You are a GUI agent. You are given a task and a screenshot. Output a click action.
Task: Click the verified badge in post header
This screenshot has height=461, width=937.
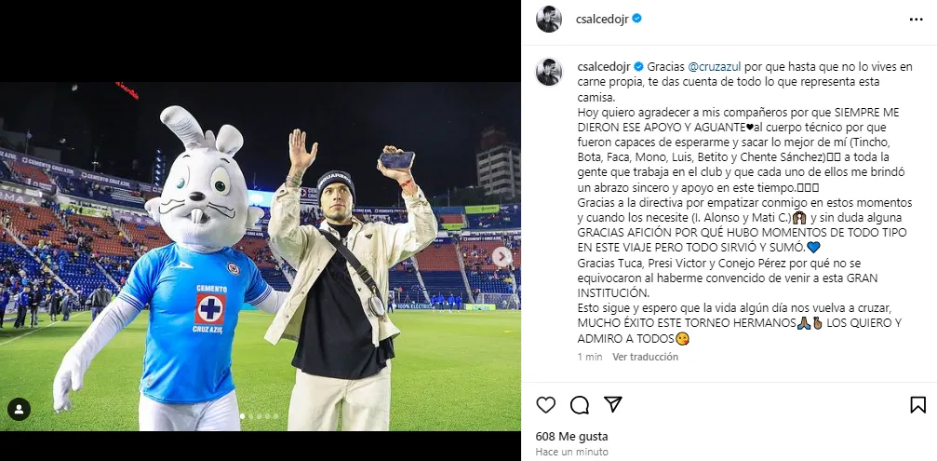(x=637, y=20)
